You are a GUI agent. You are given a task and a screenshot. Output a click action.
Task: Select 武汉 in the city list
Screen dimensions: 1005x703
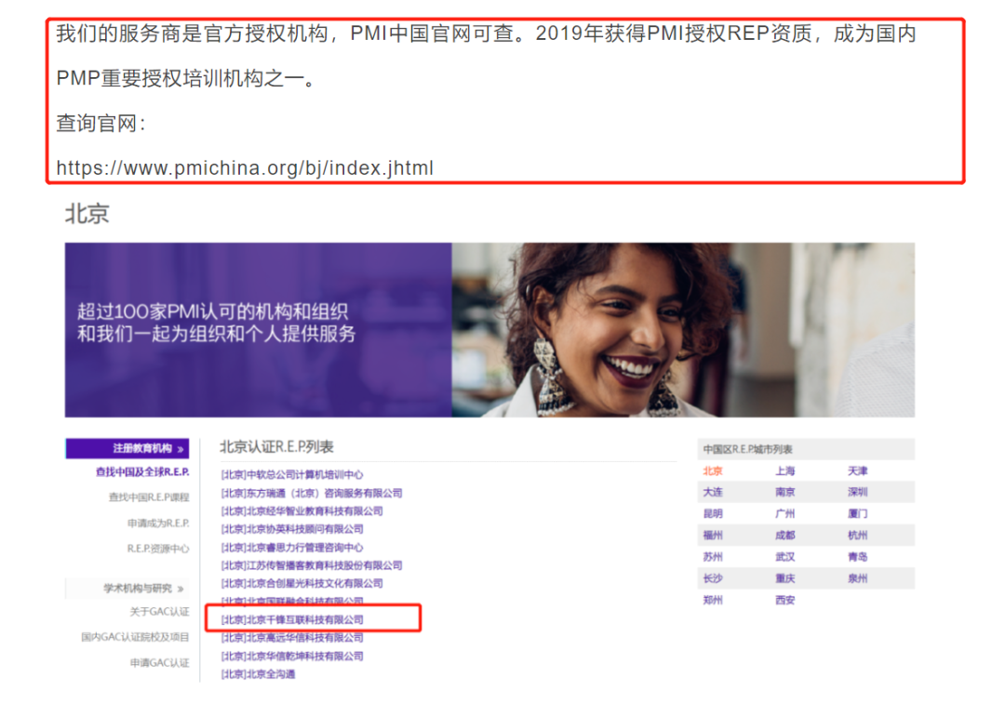click(x=785, y=557)
